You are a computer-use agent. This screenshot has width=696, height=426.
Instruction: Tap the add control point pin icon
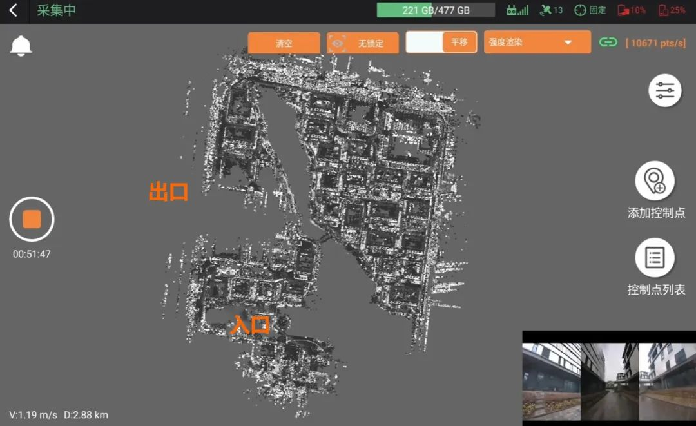[655, 181]
